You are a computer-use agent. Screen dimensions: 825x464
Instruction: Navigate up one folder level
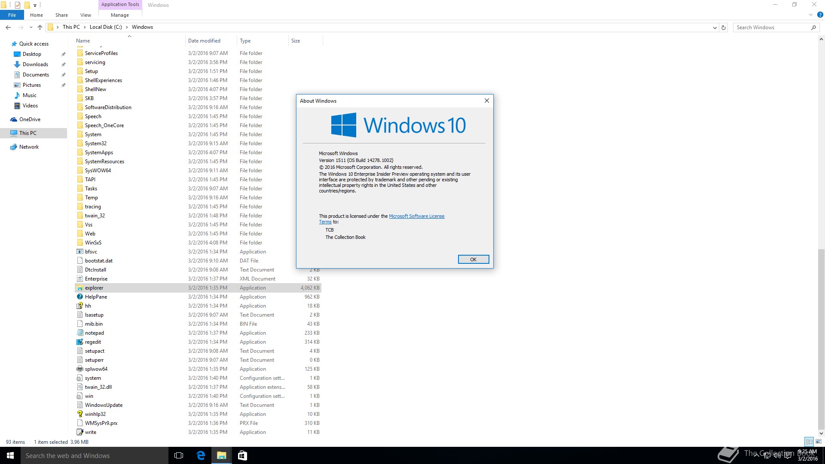click(40, 27)
